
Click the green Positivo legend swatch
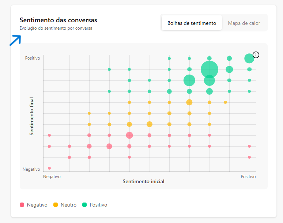85,205
